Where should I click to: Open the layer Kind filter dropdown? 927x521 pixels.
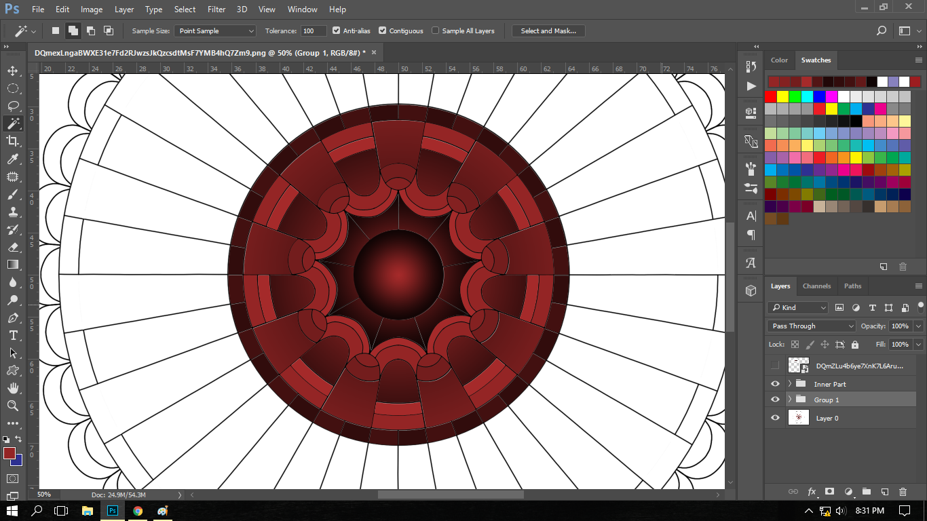click(798, 307)
